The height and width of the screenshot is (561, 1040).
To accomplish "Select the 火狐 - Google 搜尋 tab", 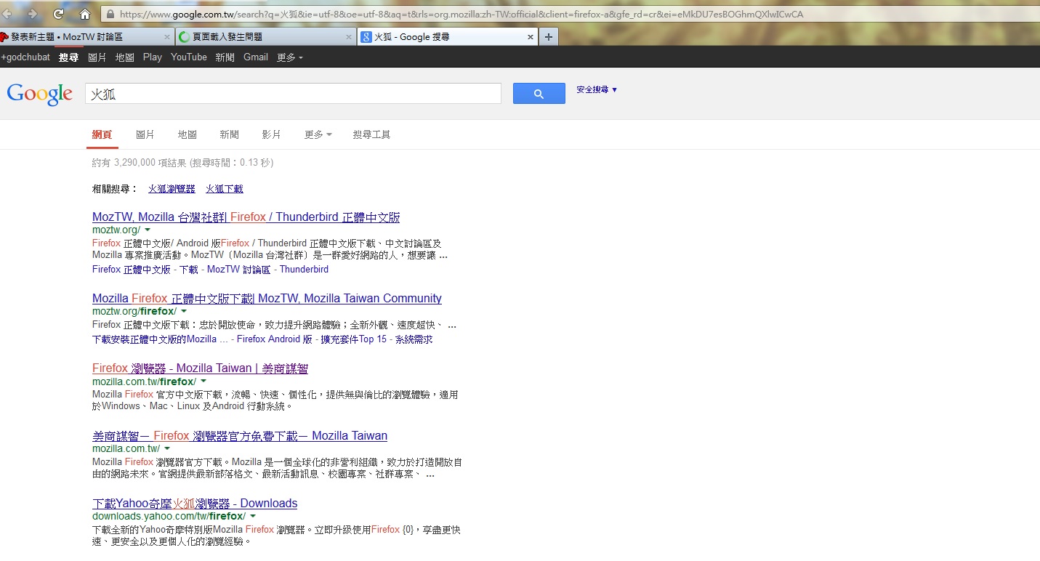I will point(447,36).
